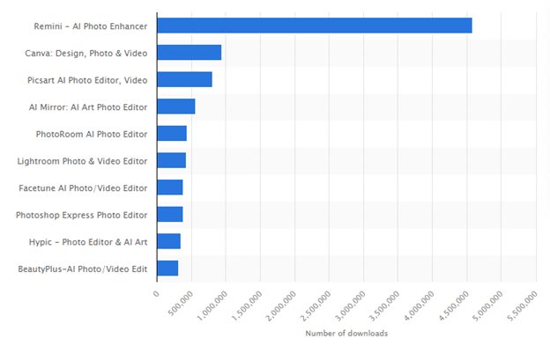The image size is (550, 346).
Task: Click the '0' axis tick label
Action: point(156,293)
